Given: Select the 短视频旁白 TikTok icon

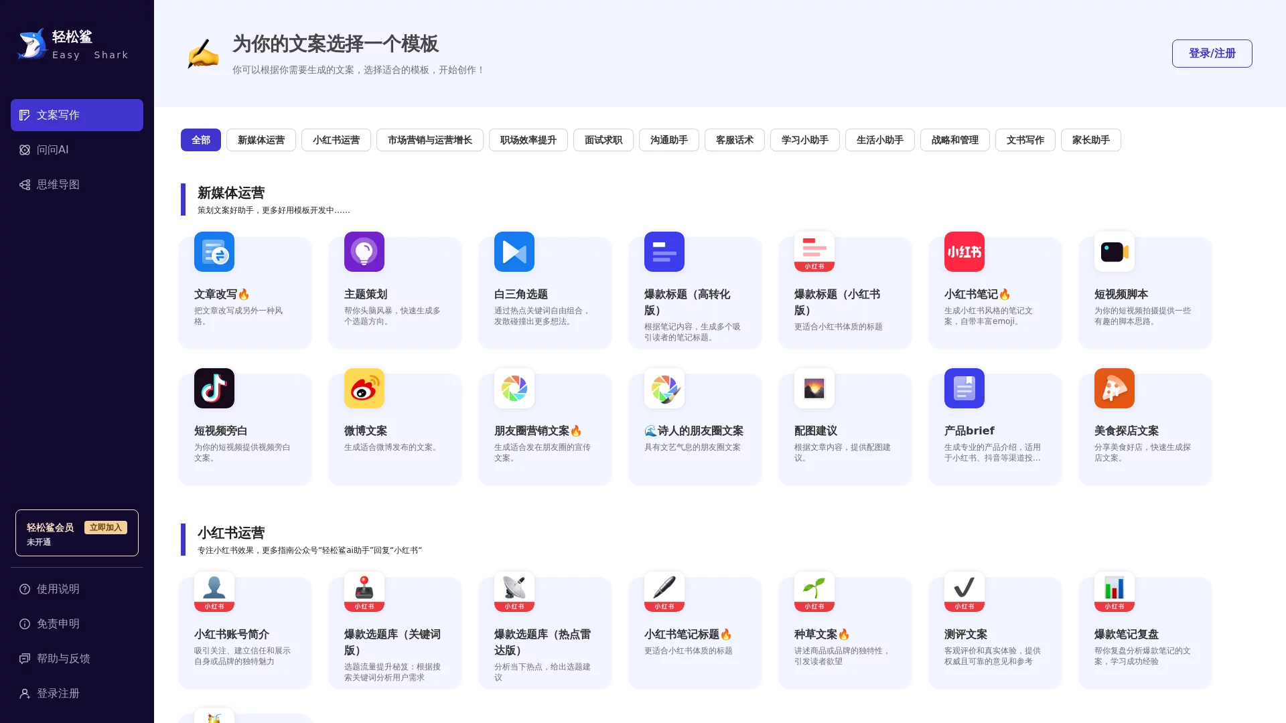Looking at the screenshot, I should (x=214, y=388).
